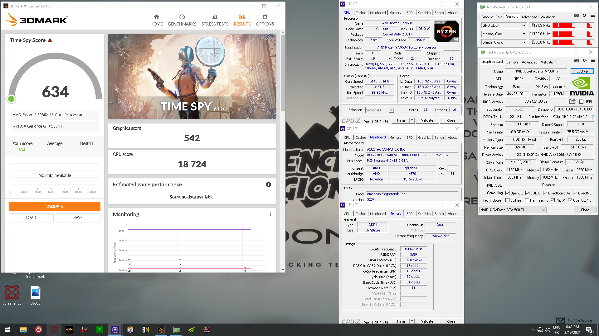The image size is (599, 336).
Task: Open the hamburger menu in GPU-Z Sensors window
Action: 592,15
